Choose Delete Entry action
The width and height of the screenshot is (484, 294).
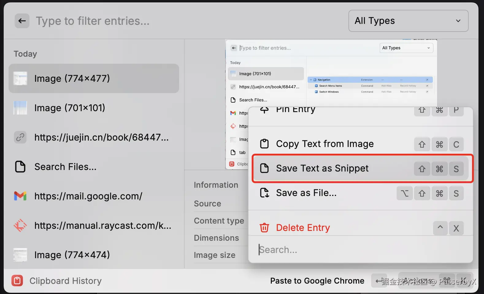pos(361,228)
